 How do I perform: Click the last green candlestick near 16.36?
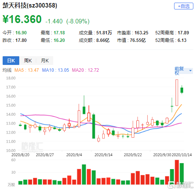tap(182, 90)
